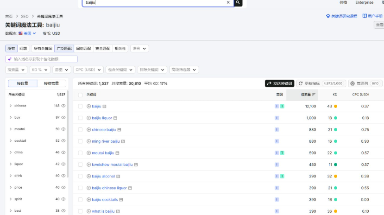Open the 关键词研究课程 course link
The height and width of the screenshot is (215, 384).
pyautogui.click(x=342, y=16)
